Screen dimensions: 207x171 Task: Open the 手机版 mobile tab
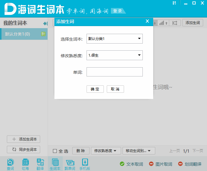coord(85,164)
